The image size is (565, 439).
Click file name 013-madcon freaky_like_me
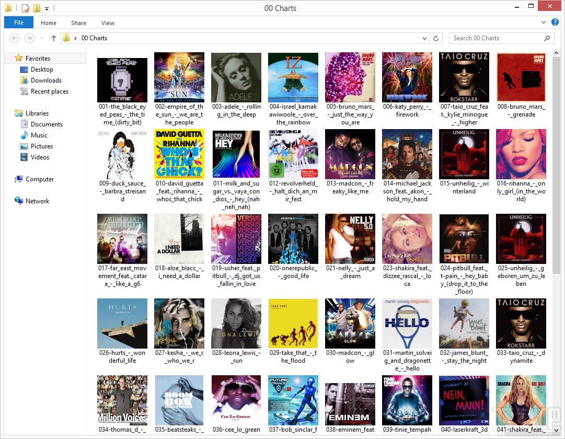(350, 188)
